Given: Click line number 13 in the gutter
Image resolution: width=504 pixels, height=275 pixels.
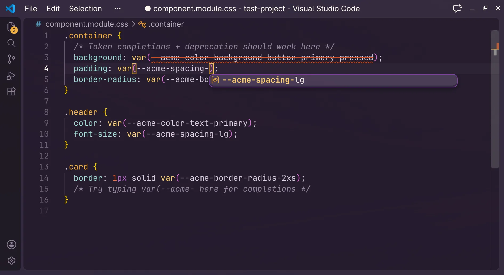Looking at the screenshot, I should point(44,167).
